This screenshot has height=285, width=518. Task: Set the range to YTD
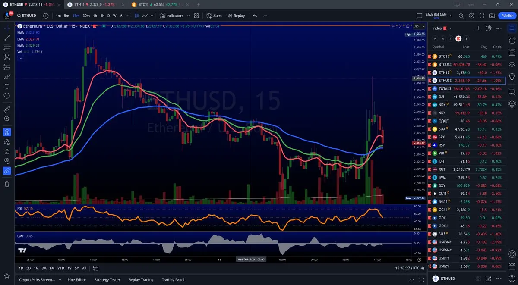[x=60, y=268]
